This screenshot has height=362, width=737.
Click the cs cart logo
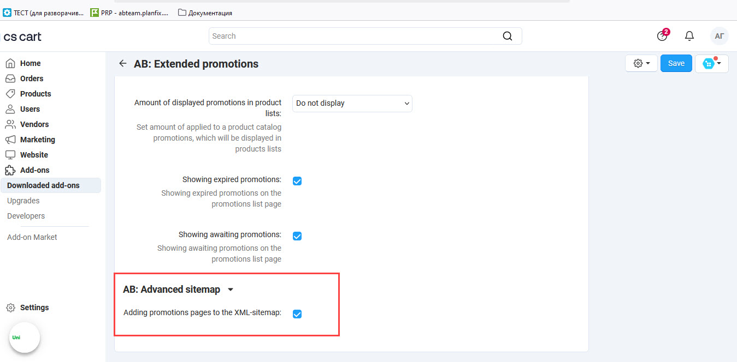22,37
